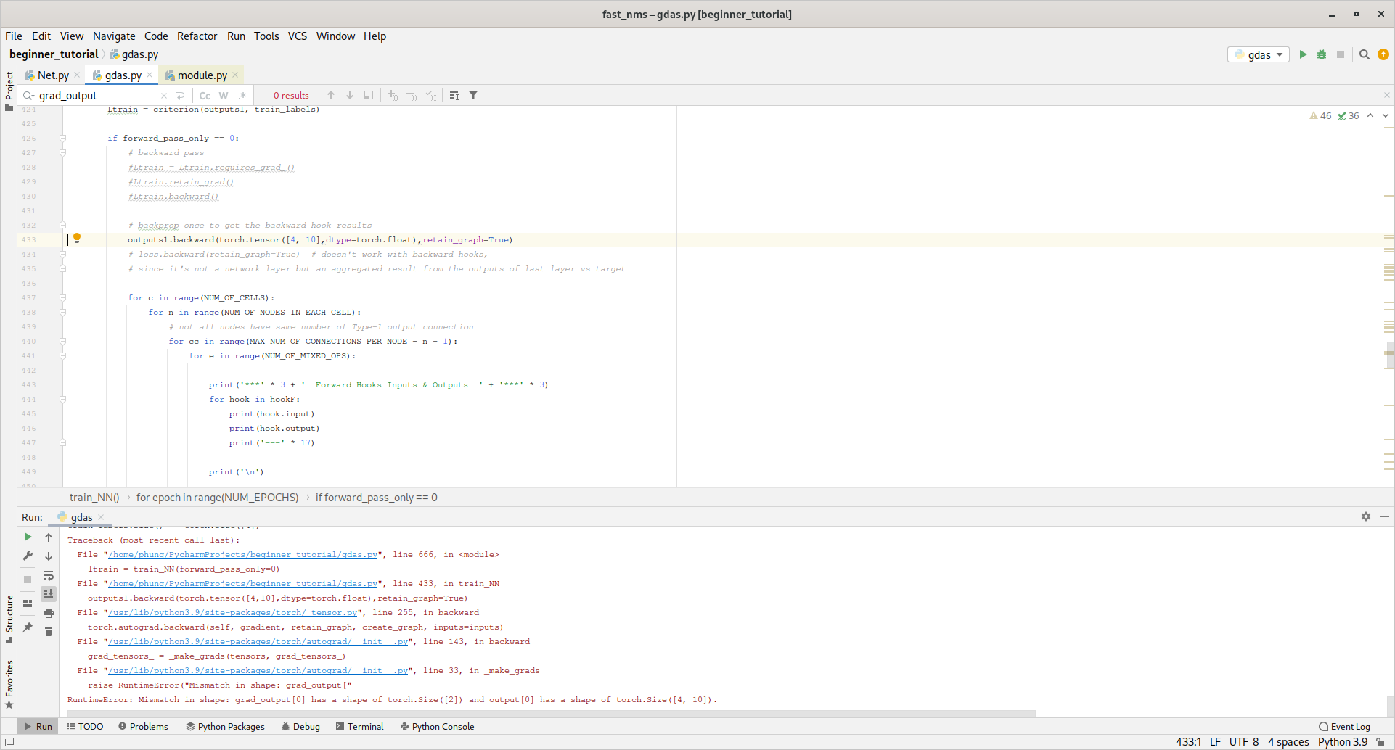This screenshot has height=750, width=1395.
Task: Toggle Words option in find bar
Action: tap(224, 95)
